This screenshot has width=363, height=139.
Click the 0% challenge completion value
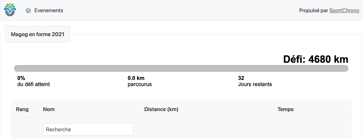(21, 78)
